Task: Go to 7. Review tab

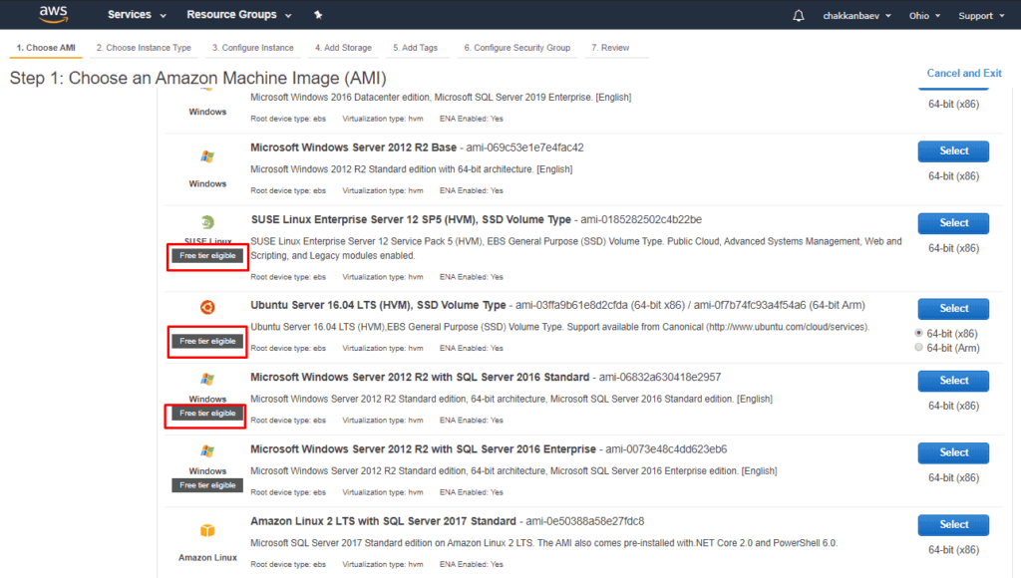Action: pyautogui.click(x=610, y=48)
